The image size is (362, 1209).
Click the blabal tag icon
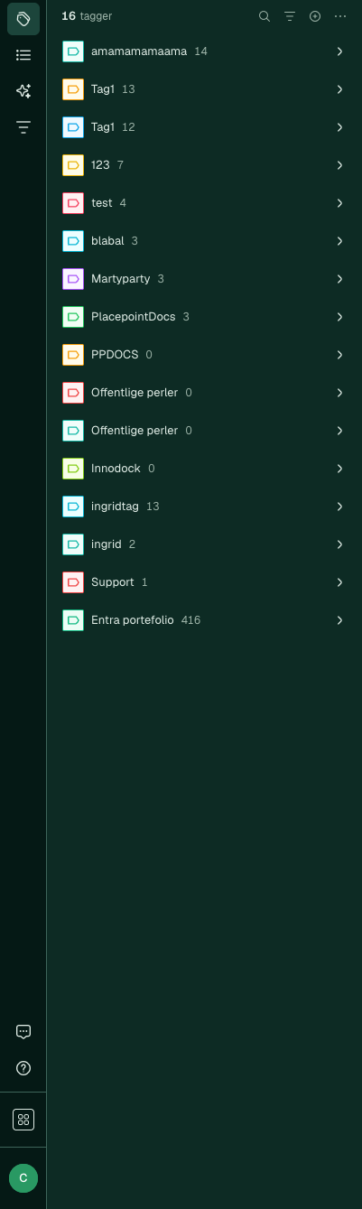[x=73, y=241]
